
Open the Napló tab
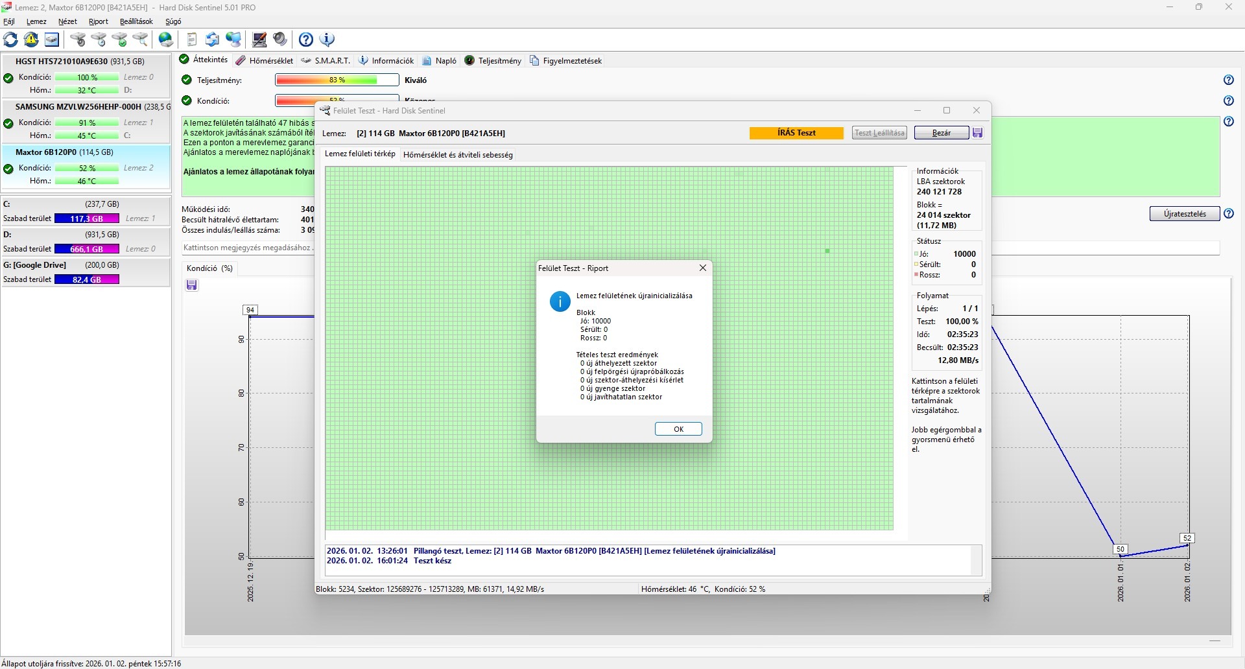point(440,61)
